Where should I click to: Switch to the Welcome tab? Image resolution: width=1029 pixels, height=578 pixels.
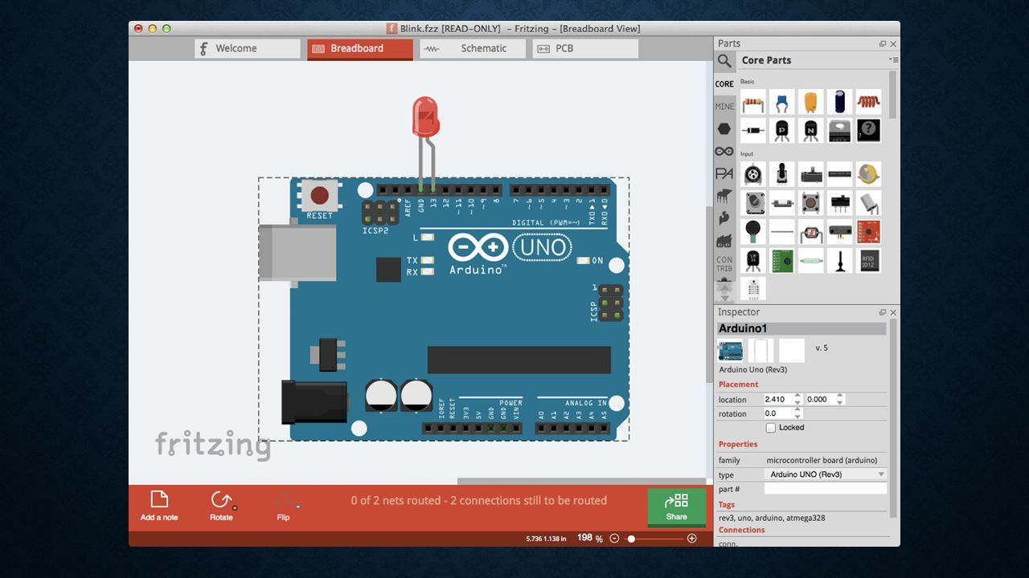248,48
